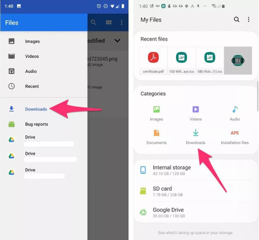Tap the image notification icon in status bar

tap(19, 6)
